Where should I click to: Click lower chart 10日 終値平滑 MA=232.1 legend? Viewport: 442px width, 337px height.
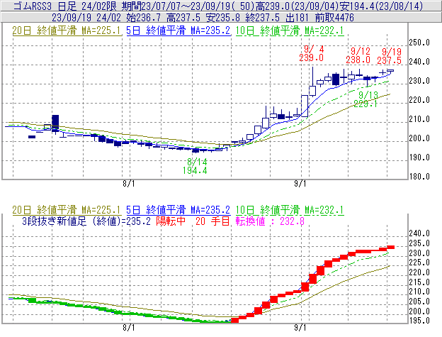click(x=290, y=210)
